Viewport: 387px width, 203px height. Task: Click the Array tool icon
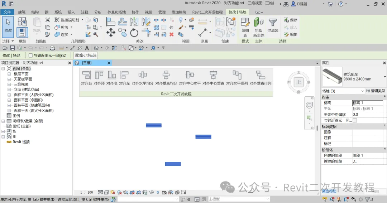(156, 27)
